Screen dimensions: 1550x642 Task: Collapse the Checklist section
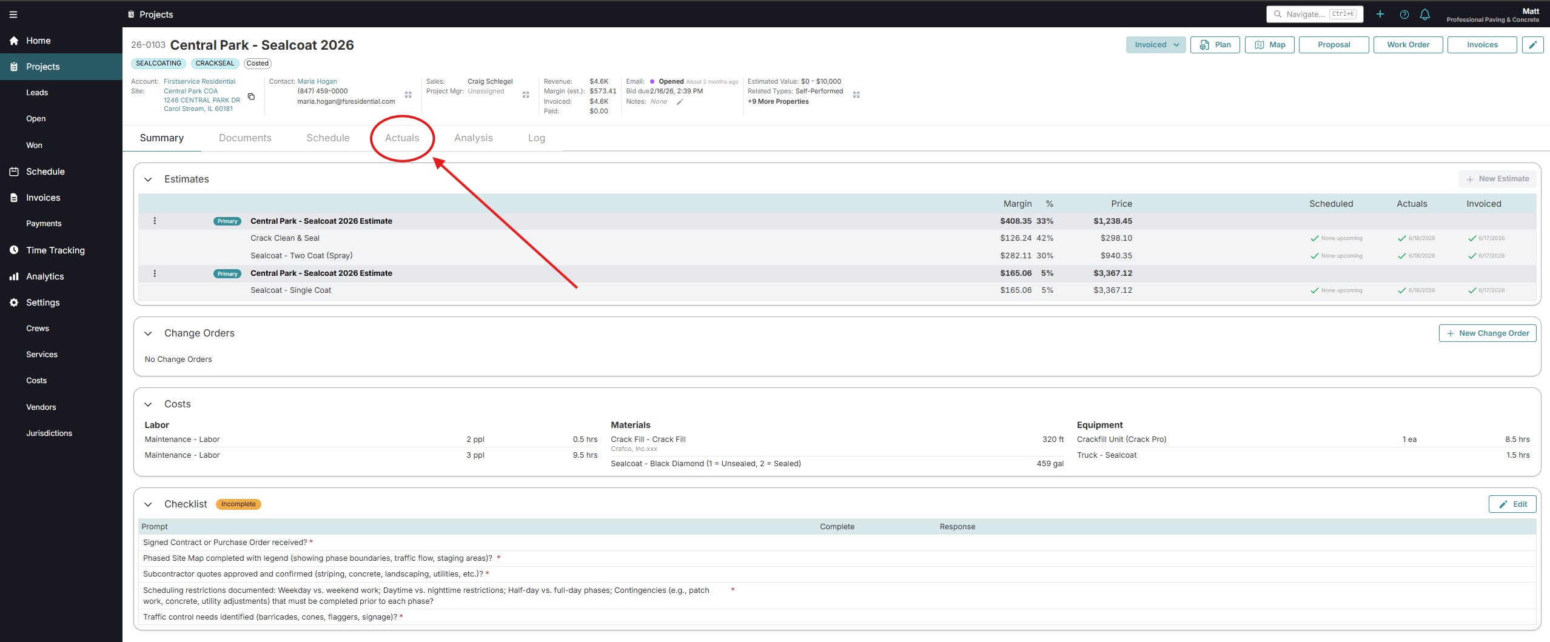(148, 504)
